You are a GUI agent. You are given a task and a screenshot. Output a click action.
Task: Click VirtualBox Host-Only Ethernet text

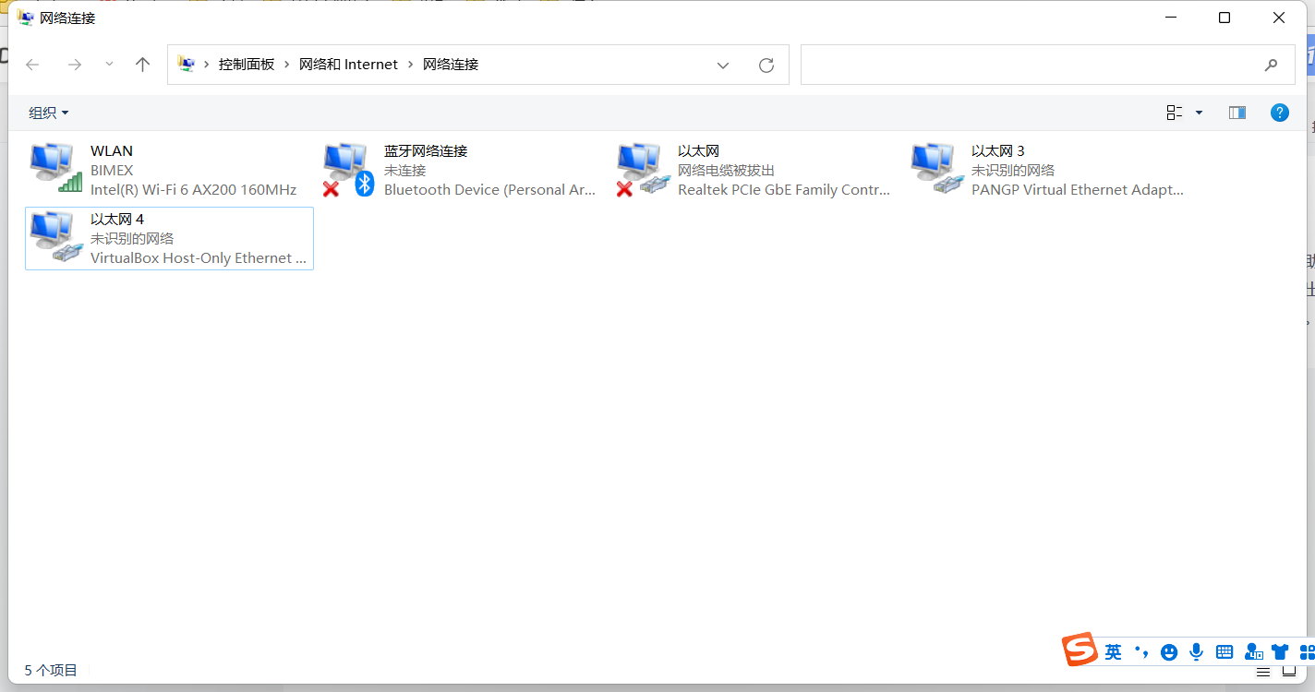coord(199,258)
